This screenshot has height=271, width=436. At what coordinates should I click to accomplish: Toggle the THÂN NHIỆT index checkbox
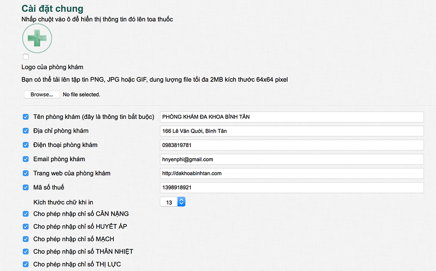pyautogui.click(x=26, y=252)
